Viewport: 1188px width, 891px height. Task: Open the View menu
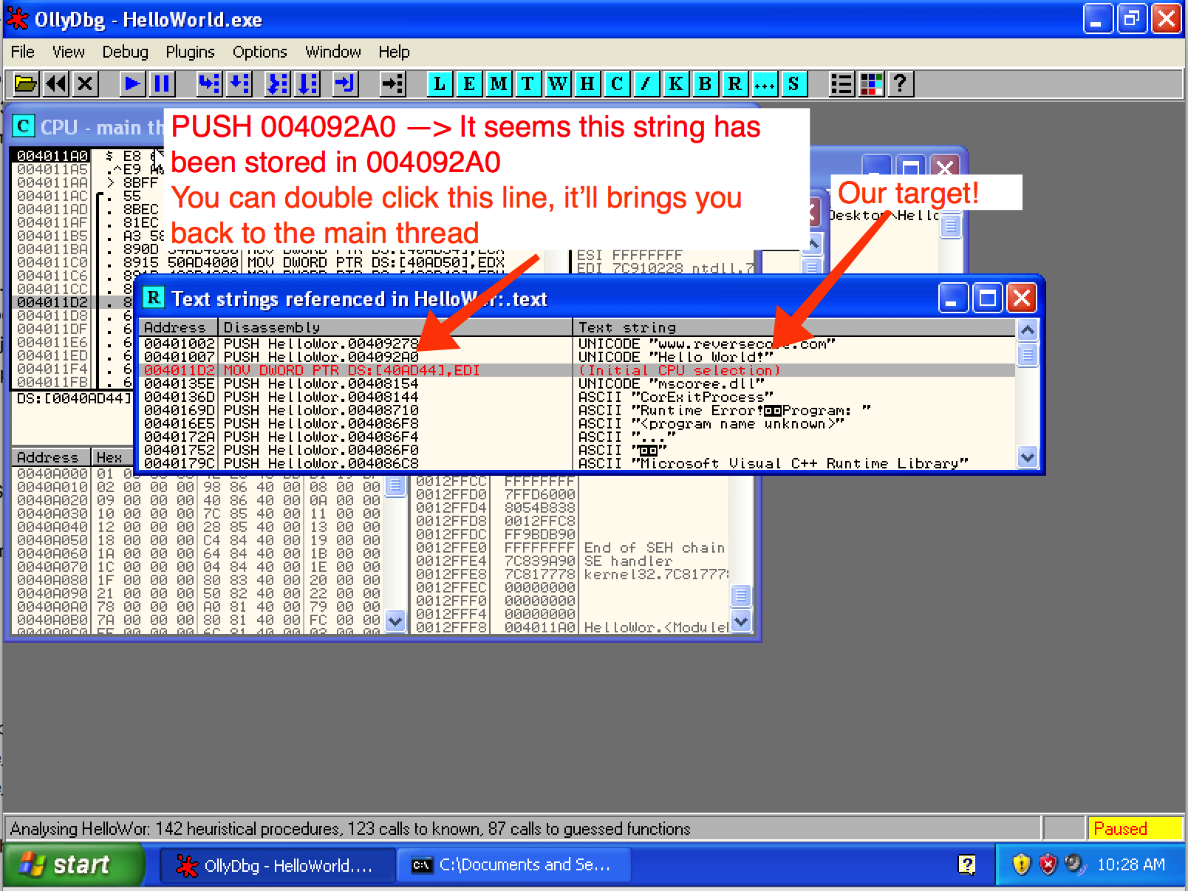click(68, 52)
